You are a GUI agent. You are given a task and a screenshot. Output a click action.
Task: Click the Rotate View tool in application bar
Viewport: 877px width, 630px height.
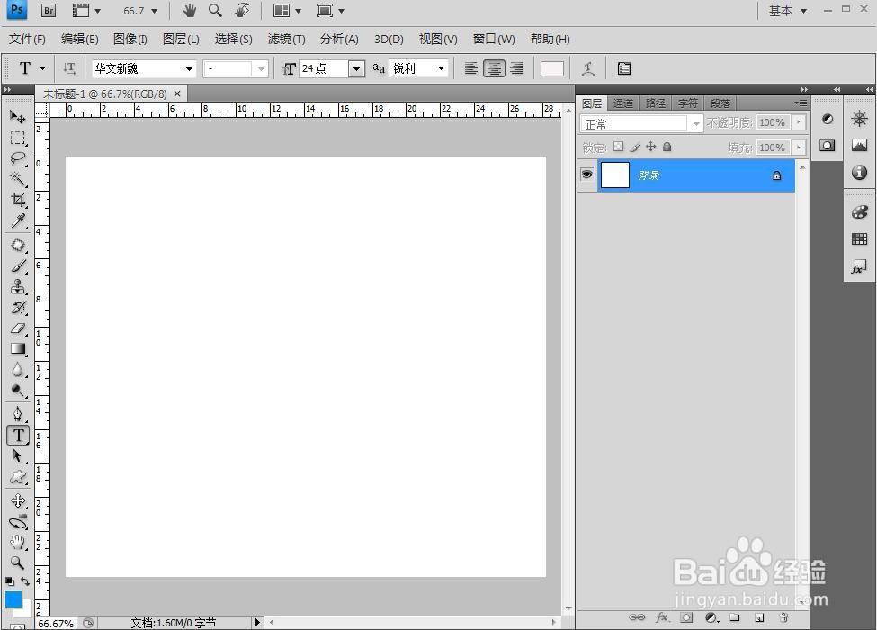(243, 10)
